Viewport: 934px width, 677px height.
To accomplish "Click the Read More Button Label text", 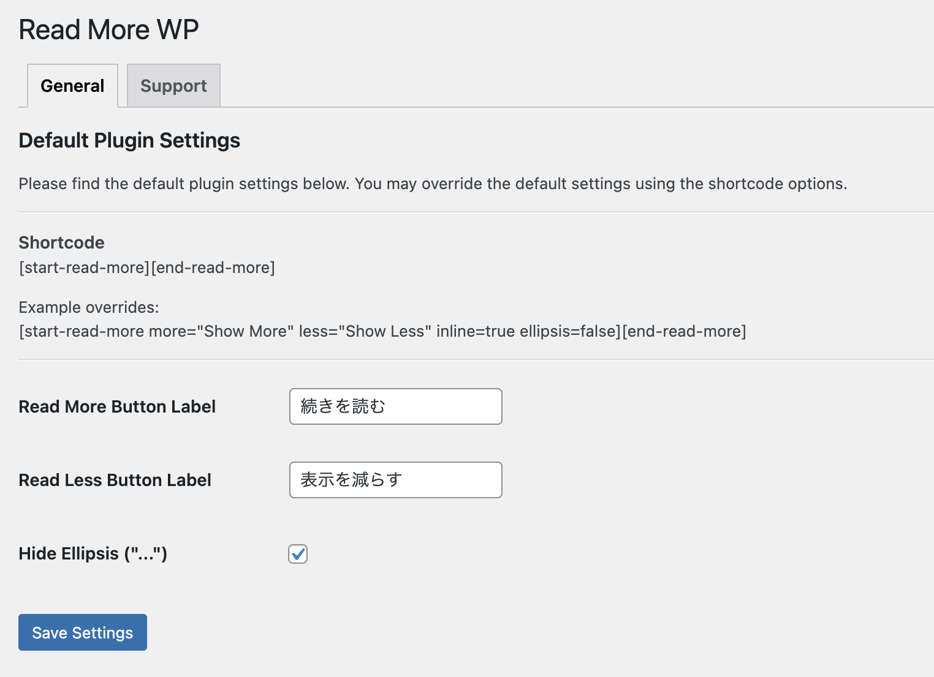I will click(x=117, y=406).
